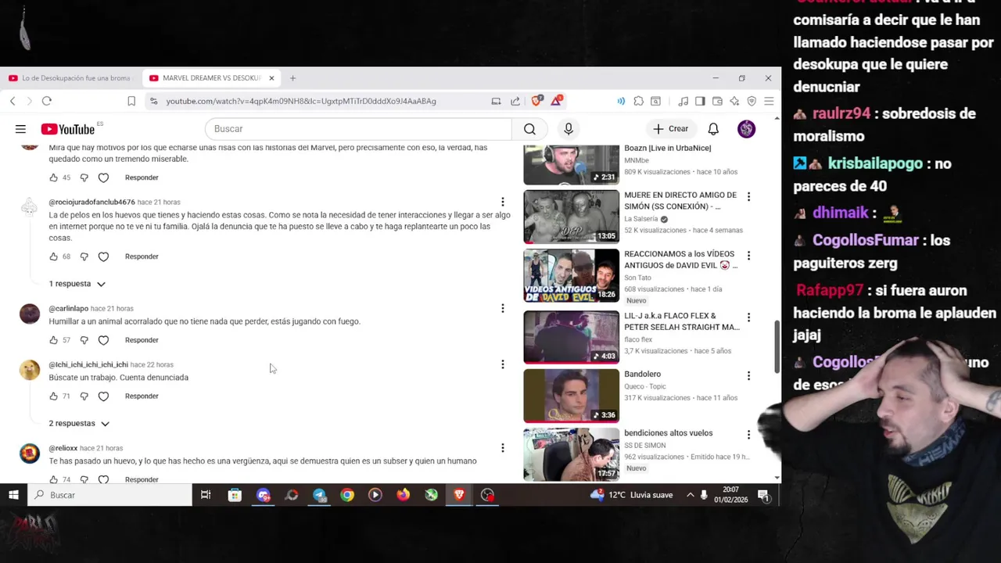
Task: Heart the @carlinlapo comment
Action: 103,340
